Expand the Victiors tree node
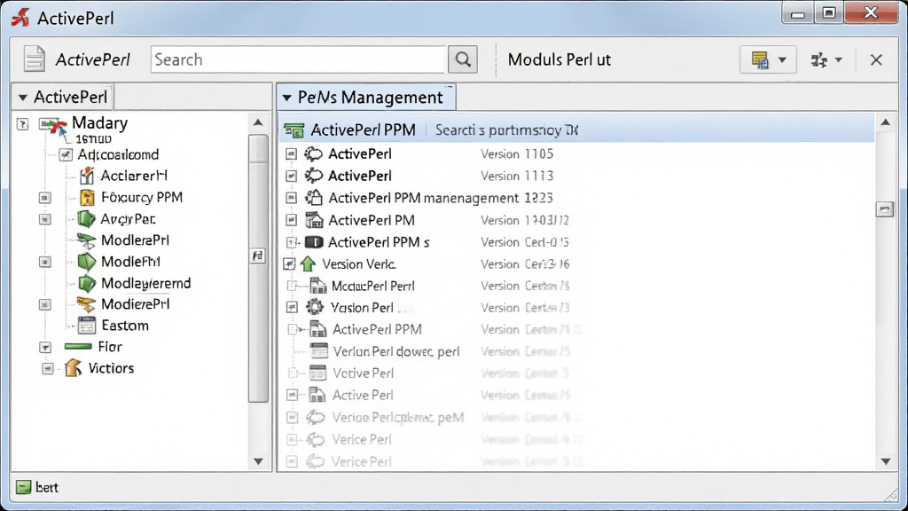This screenshot has width=908, height=511. click(48, 368)
